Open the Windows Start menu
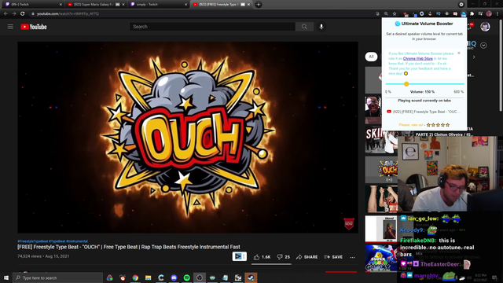 tap(6, 277)
